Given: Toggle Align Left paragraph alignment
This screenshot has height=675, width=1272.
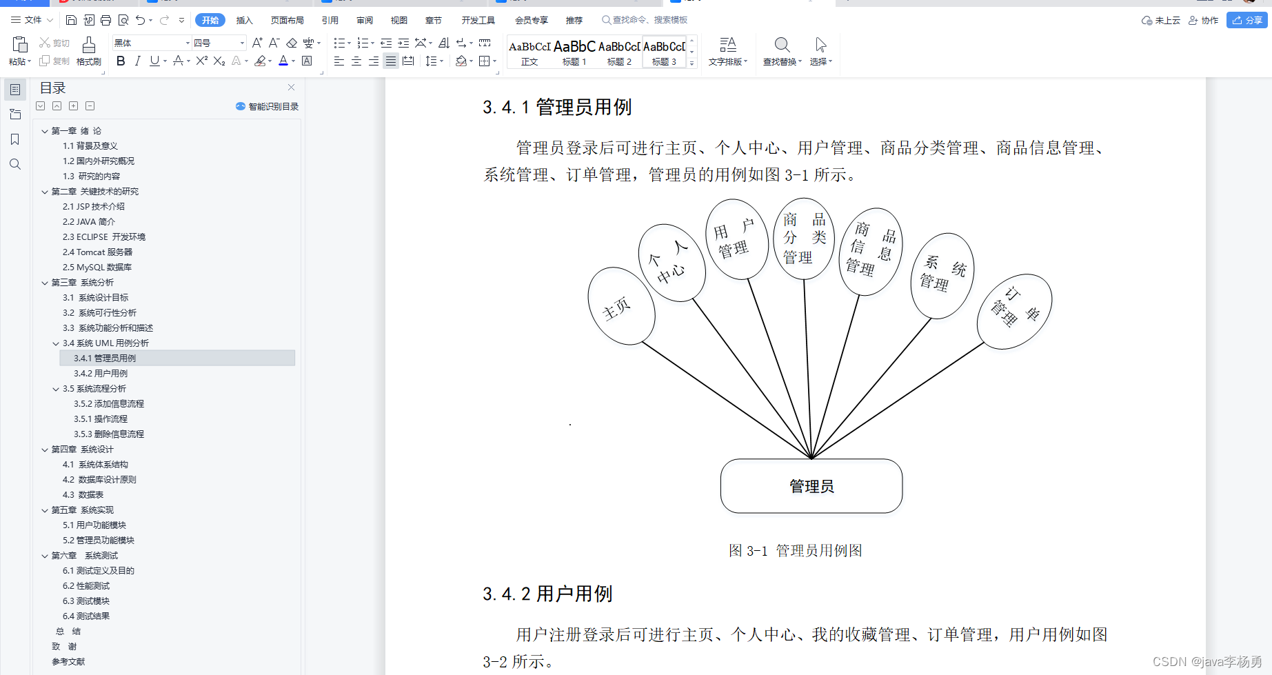Looking at the screenshot, I should [x=339, y=61].
